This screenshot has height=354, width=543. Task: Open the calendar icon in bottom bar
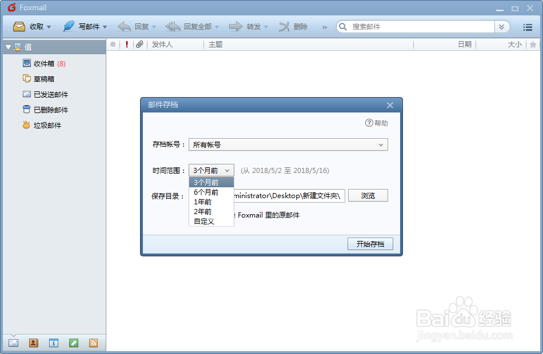[x=54, y=343]
